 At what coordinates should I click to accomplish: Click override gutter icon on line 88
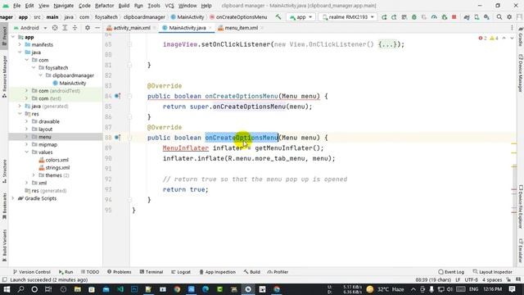coord(117,138)
